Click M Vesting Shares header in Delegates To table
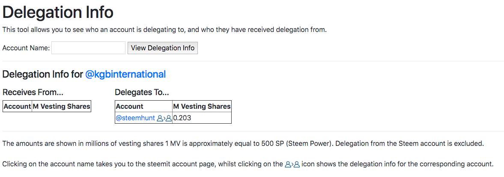 [202, 106]
